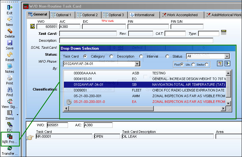Open the Work Accomplished tab
The width and height of the screenshot is (242, 157).
[182, 15]
